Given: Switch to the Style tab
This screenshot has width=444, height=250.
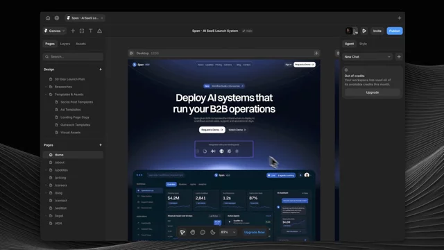Looking at the screenshot, I should click(x=363, y=44).
